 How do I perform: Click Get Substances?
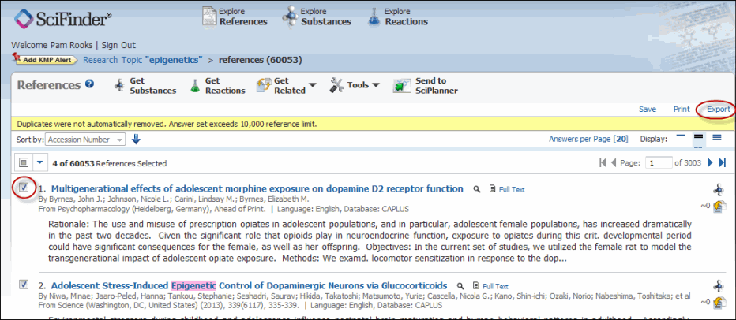[145, 86]
